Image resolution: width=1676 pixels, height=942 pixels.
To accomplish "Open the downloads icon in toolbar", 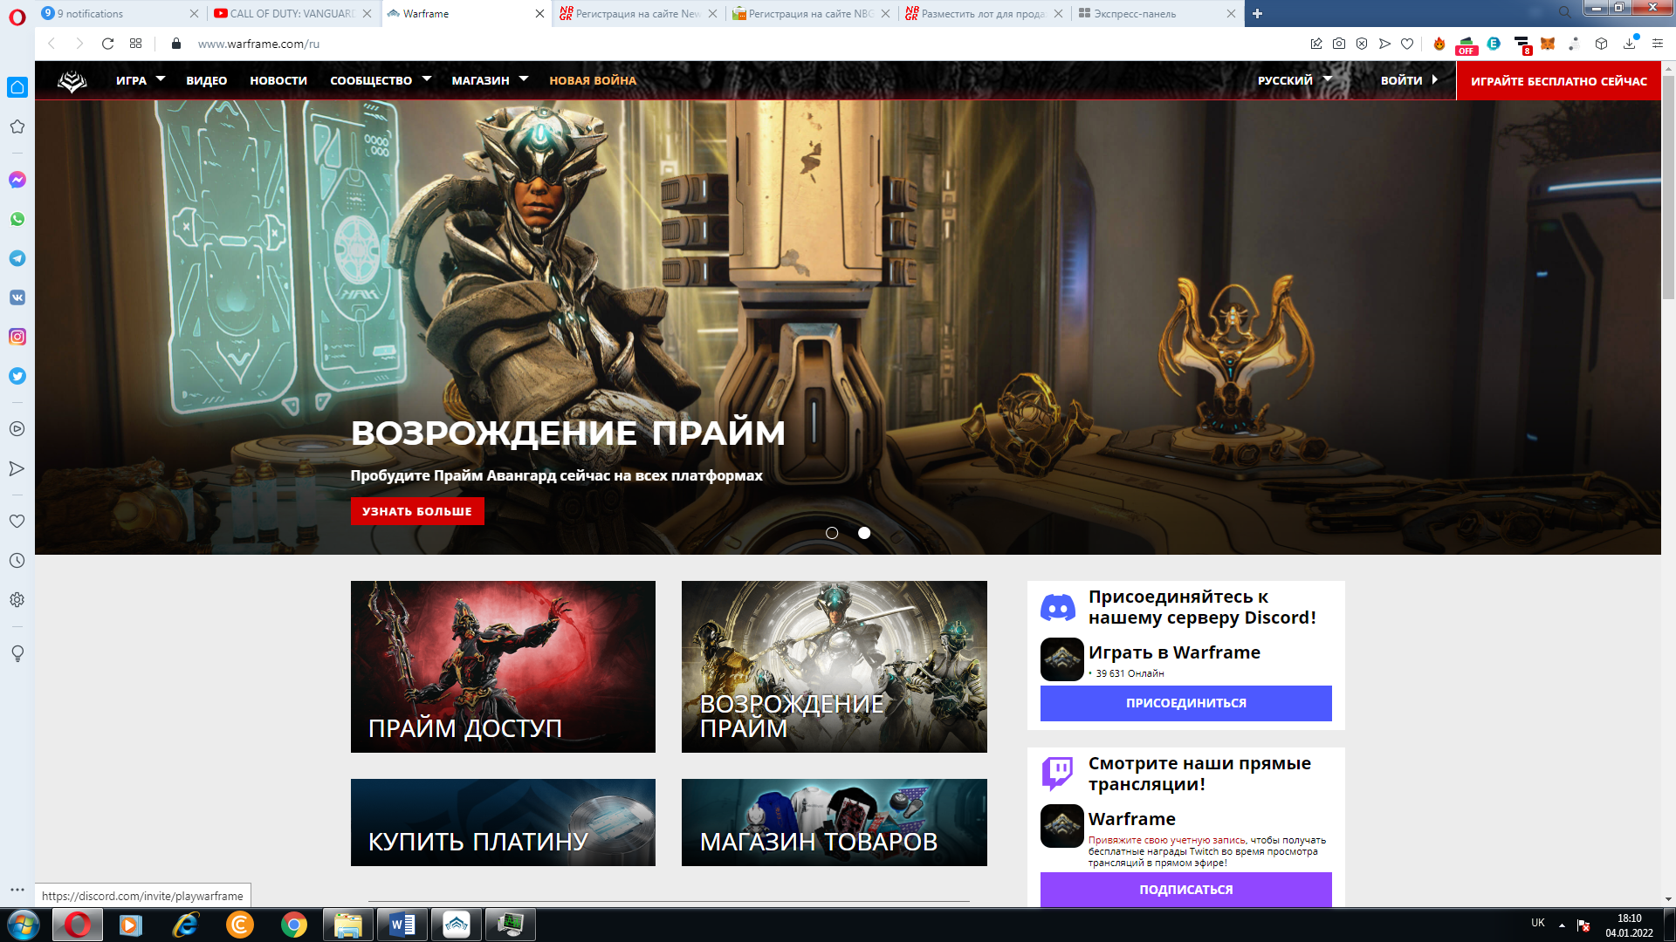I will [x=1630, y=44].
